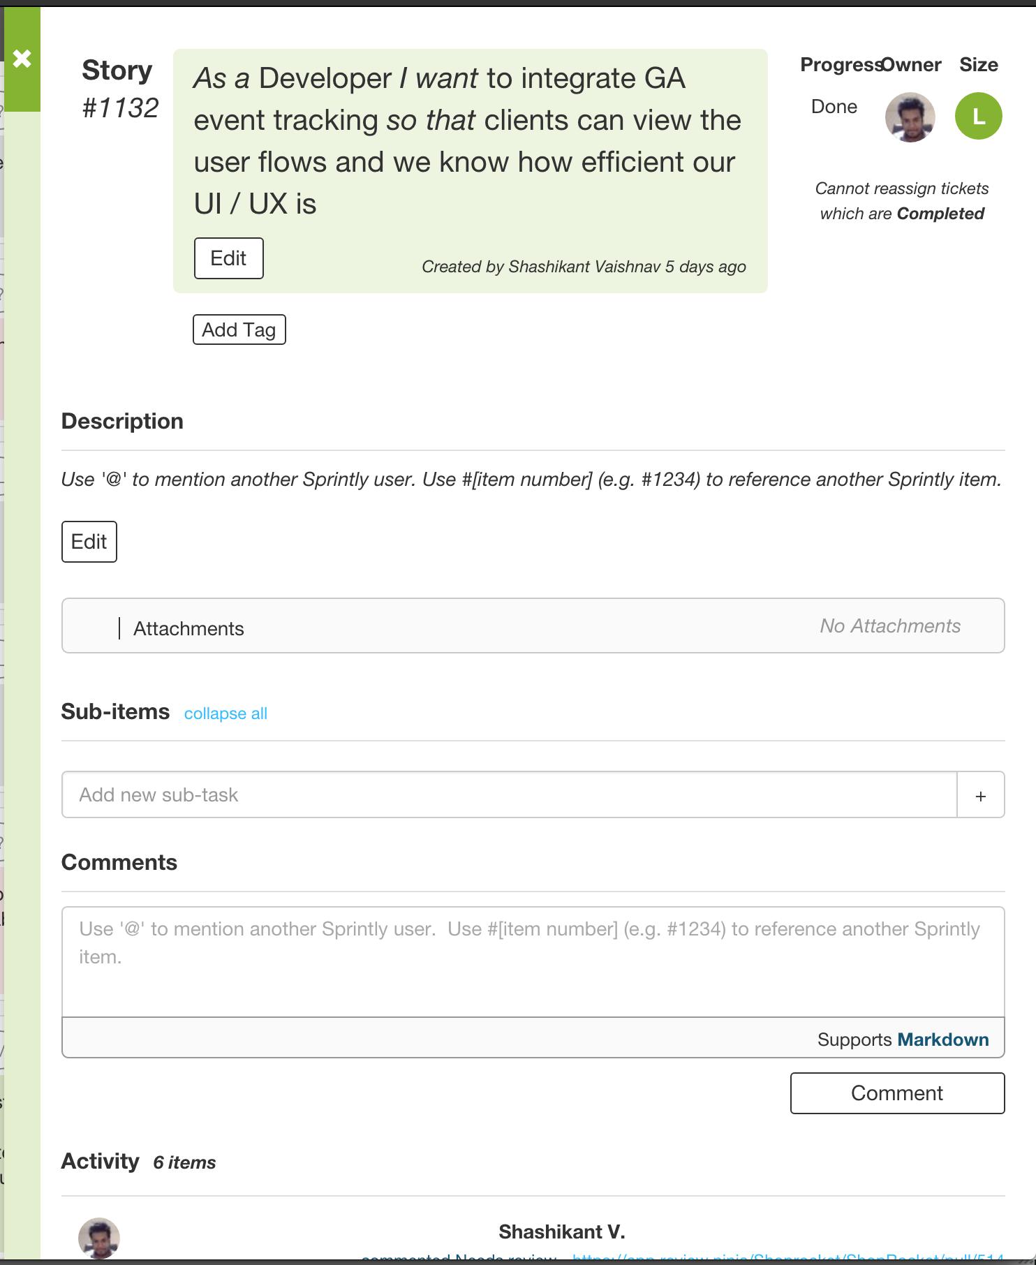Edit the story title
Image resolution: width=1036 pixels, height=1265 pixels.
click(x=228, y=258)
